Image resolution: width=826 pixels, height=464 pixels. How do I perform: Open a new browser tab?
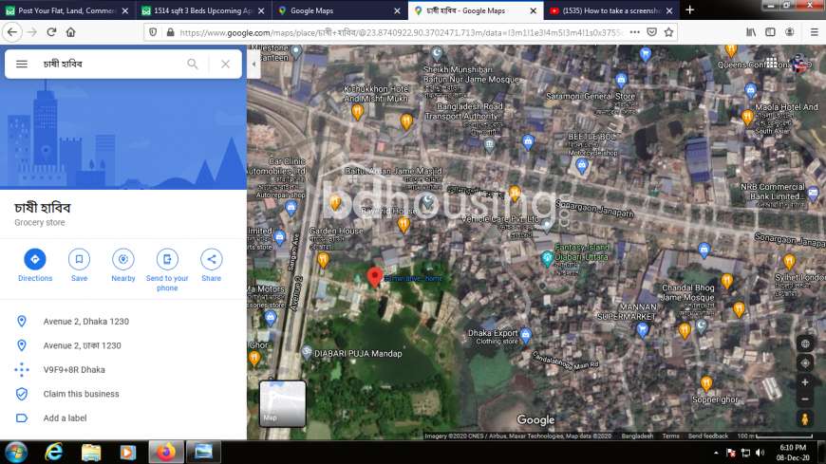pos(689,10)
